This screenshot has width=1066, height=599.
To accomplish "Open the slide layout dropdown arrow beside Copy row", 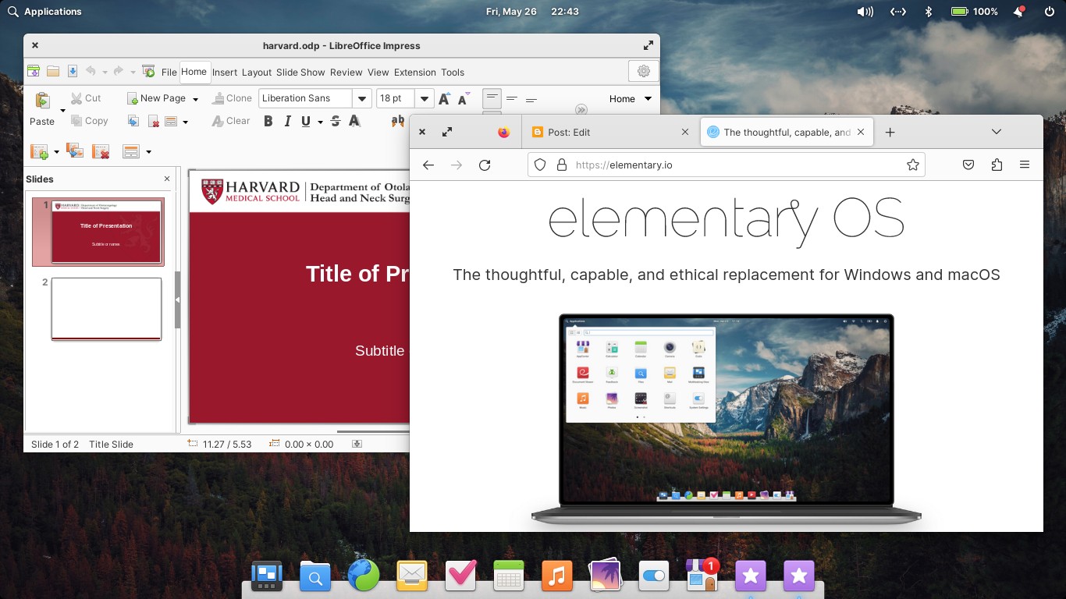I will [185, 122].
